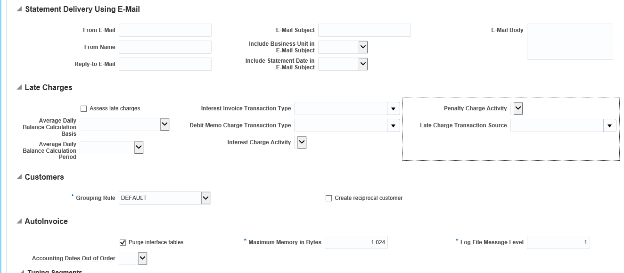This screenshot has width=624, height=273.
Task: Open the Late Charge Transaction Source dropdown
Action: coord(609,125)
